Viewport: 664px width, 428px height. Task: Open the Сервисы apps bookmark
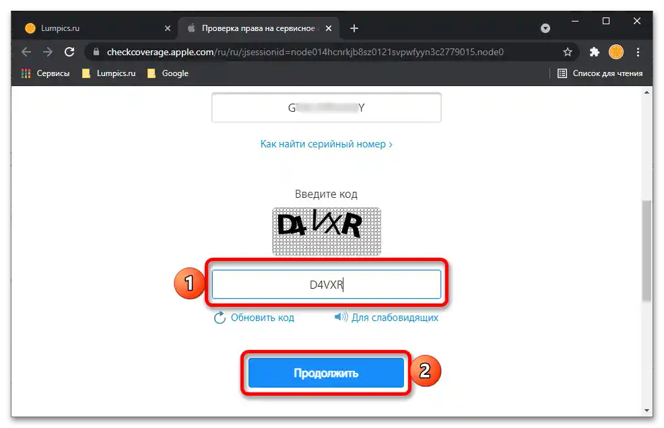45,73
